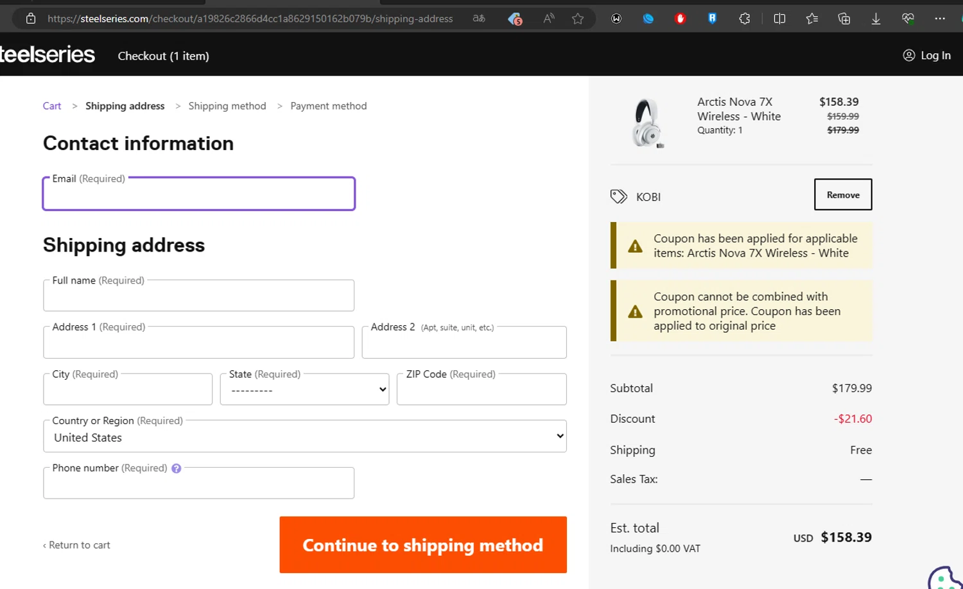Click the Arctis Nova 7X headset thumbnail

[647, 123]
